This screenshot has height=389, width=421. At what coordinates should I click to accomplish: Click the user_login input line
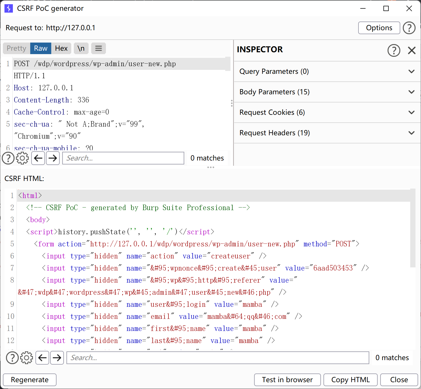(160, 304)
